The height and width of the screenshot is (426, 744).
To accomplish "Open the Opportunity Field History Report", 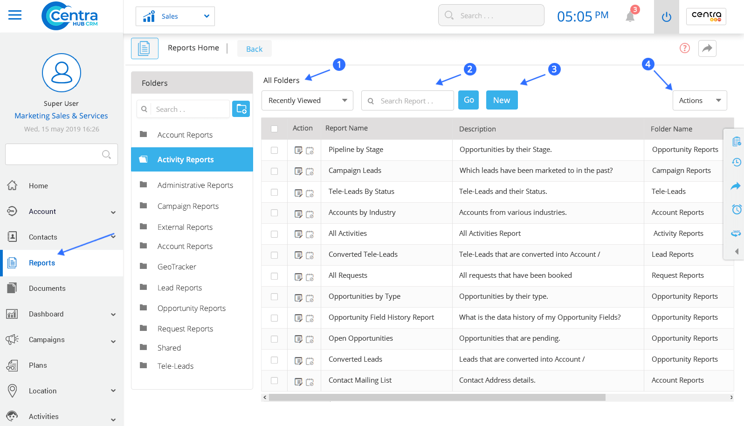I will click(381, 317).
